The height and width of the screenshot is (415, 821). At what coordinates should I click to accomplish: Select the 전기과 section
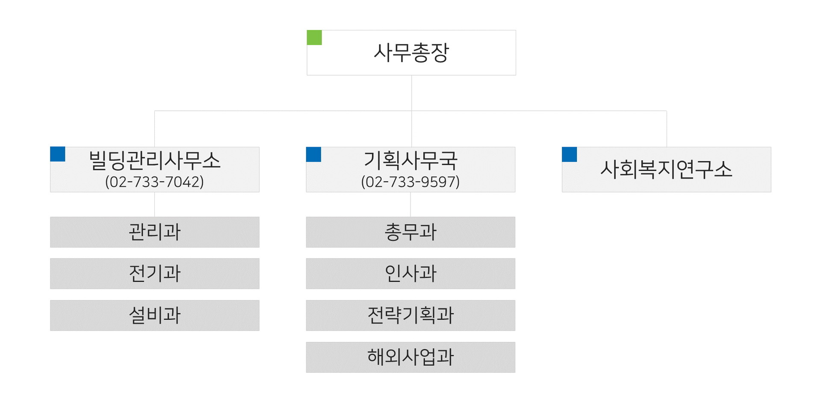[x=155, y=274]
